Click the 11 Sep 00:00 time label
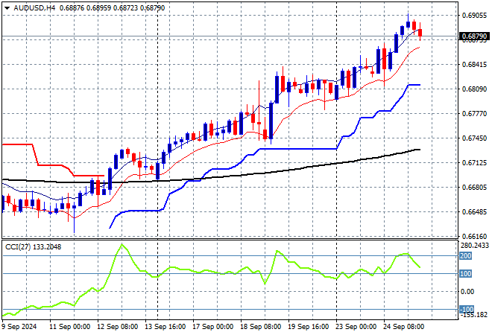Viewport: 492px width, 335px height. tap(70, 327)
